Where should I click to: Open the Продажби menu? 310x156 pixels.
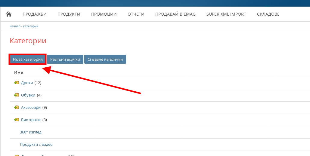[x=35, y=14]
